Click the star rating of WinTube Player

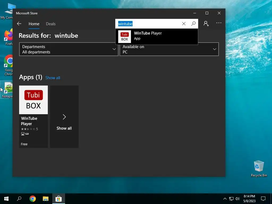click(x=28, y=129)
